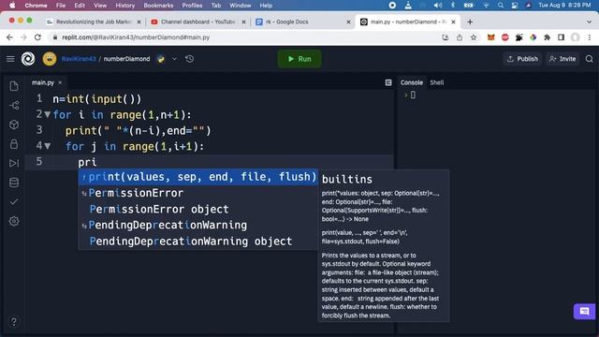The image size is (599, 337).
Task: Switch to the Shell tab
Action: pyautogui.click(x=437, y=82)
